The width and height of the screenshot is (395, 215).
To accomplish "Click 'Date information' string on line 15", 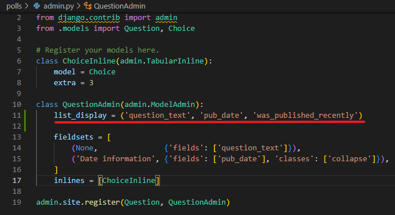I will click(115, 159).
